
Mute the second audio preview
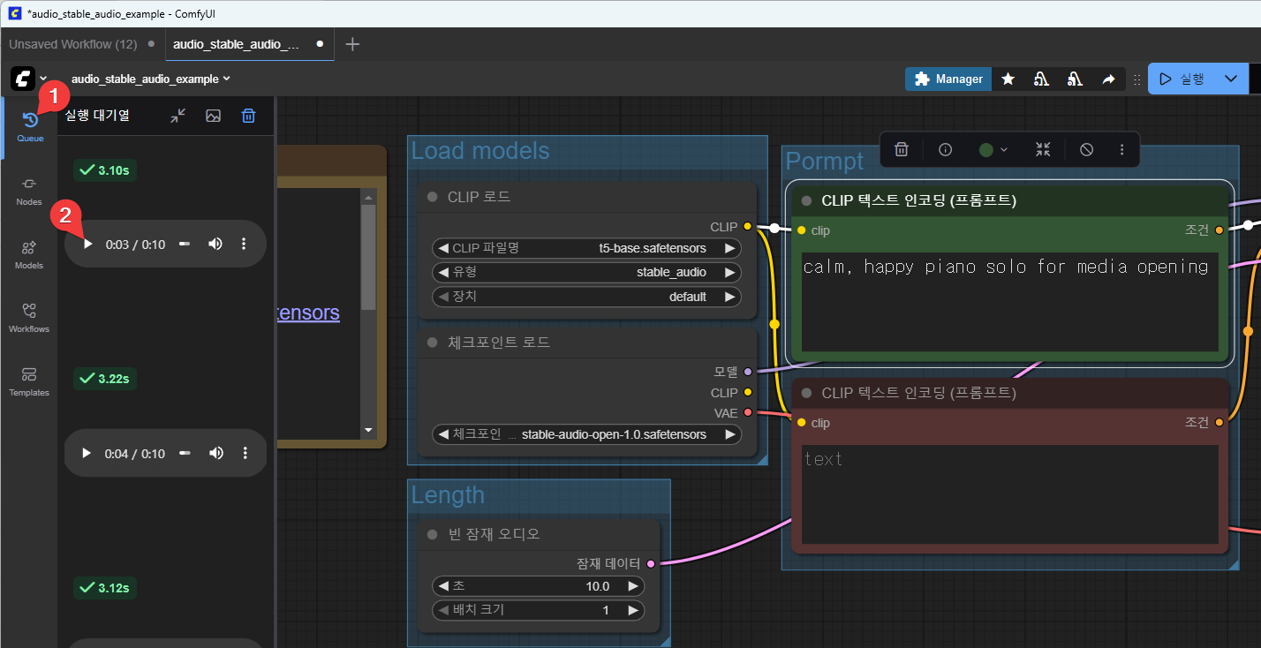click(x=215, y=453)
